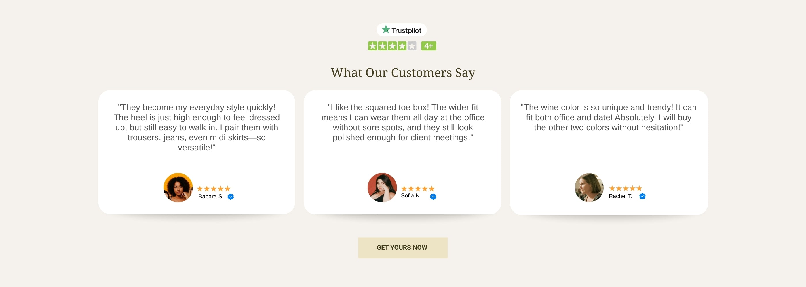This screenshot has width=806, height=287.
Task: Open Sofia N.'s profile photo
Action: (382, 187)
